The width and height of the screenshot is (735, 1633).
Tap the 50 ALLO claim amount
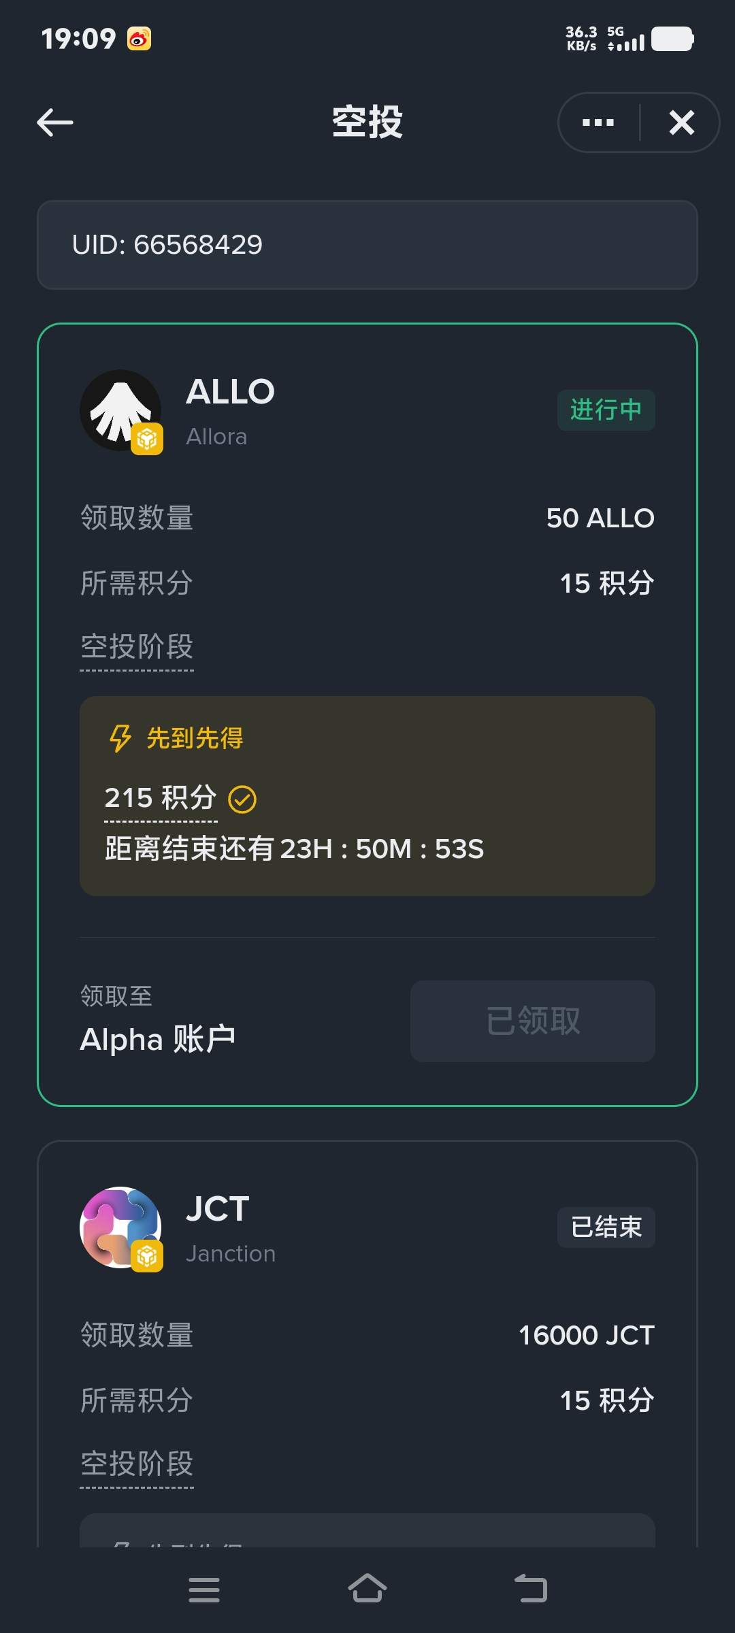[x=600, y=518]
